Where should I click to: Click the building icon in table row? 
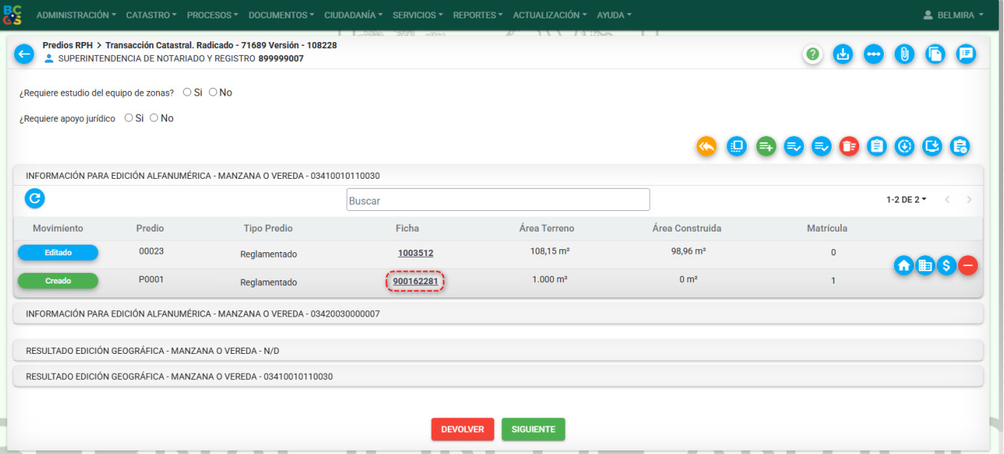point(925,265)
